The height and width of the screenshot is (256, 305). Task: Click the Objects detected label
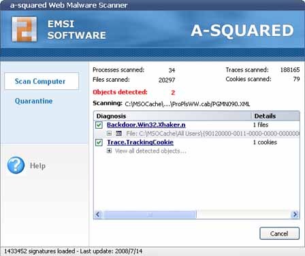click(x=120, y=92)
